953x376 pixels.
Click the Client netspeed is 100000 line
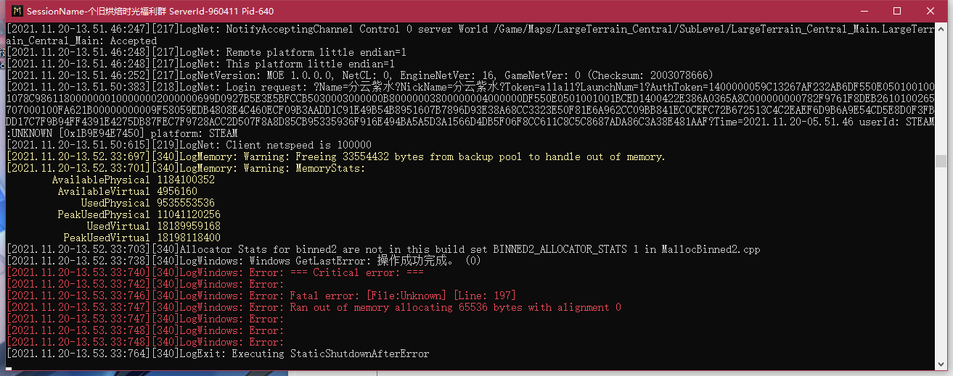click(x=189, y=145)
